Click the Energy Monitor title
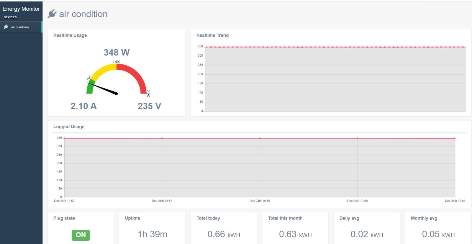The image size is (472, 244). (x=21, y=9)
